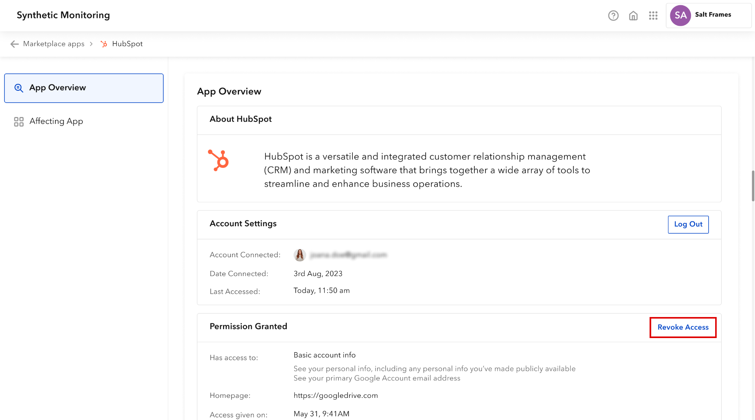Image resolution: width=755 pixels, height=420 pixels.
Task: Click the breadcrumb chevron separator
Action: 91,44
